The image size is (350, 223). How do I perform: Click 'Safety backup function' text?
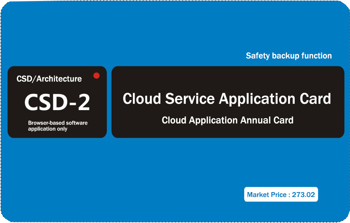click(x=289, y=56)
